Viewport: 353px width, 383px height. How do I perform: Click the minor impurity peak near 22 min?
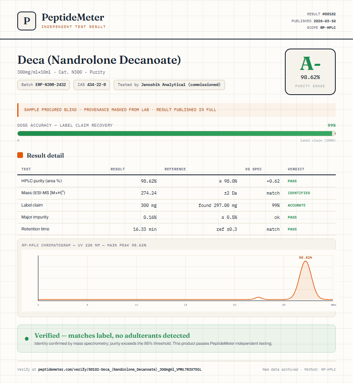point(258,298)
